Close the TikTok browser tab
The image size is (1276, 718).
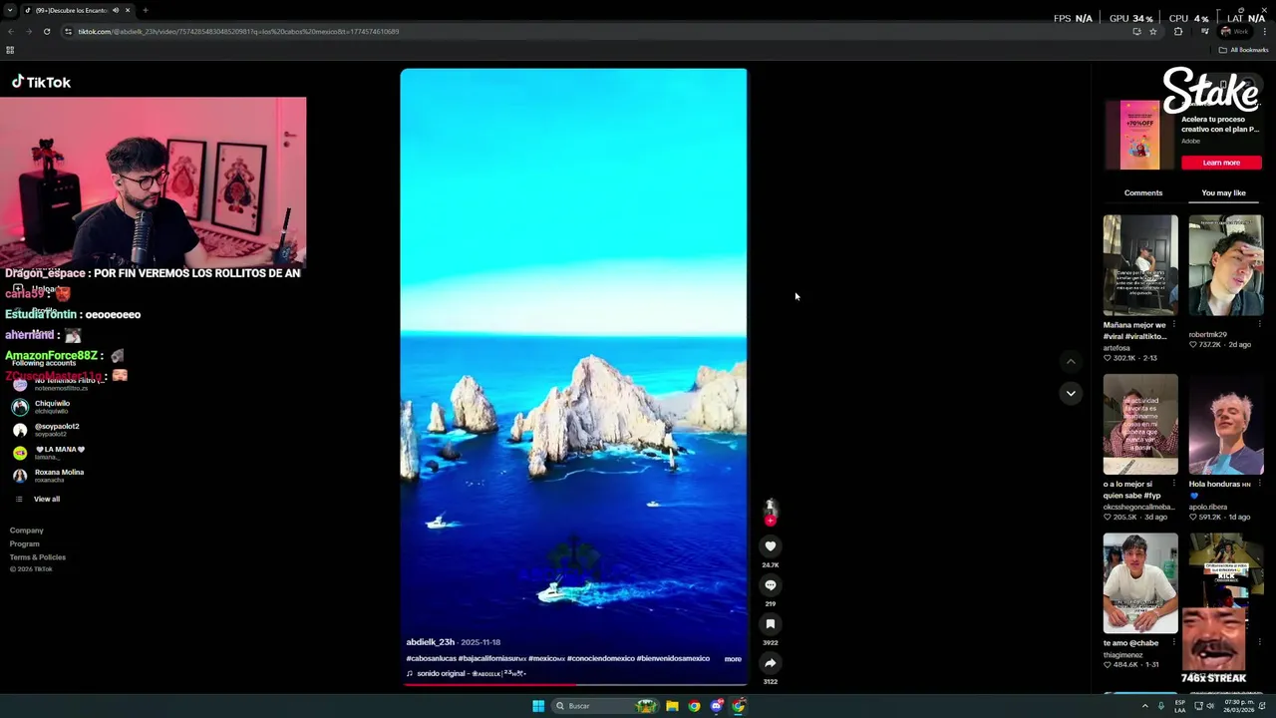coord(128,10)
